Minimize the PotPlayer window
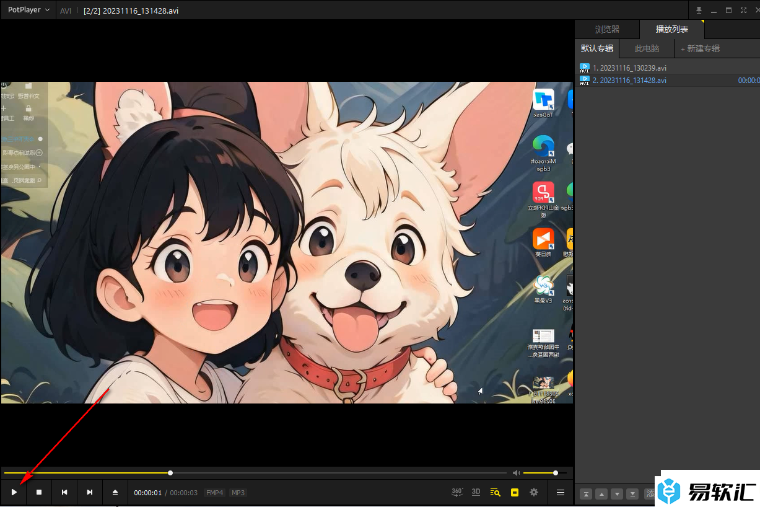Viewport: 760px width, 507px height. pyautogui.click(x=714, y=10)
